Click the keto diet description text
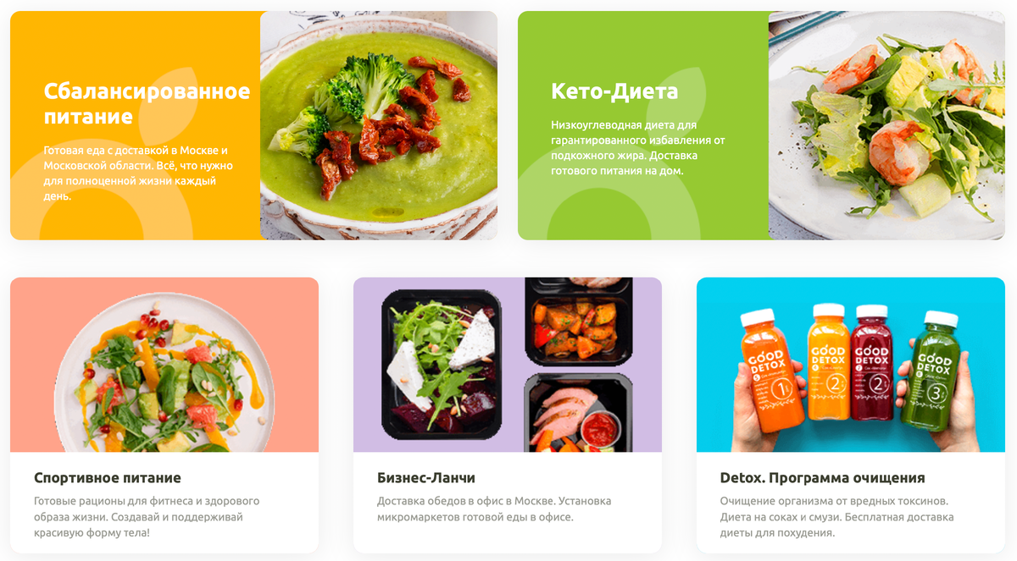Image resolution: width=1017 pixels, height=561 pixels. point(638,148)
